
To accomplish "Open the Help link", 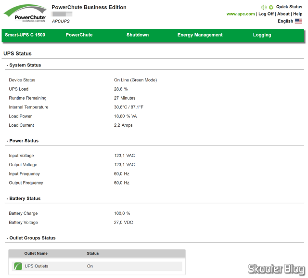I will point(297,14).
